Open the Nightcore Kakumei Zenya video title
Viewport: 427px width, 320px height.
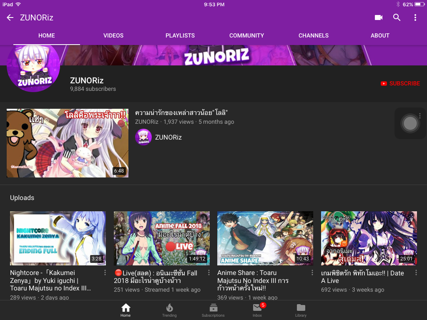click(x=50, y=280)
